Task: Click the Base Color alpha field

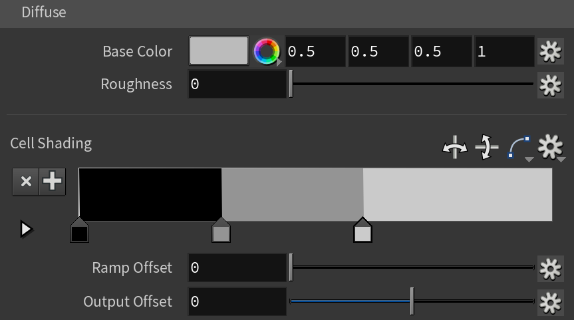Action: point(504,51)
